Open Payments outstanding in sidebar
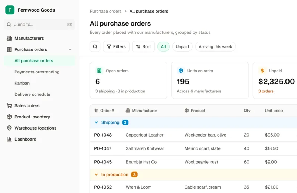This screenshot has height=193, width=297. click(x=37, y=72)
